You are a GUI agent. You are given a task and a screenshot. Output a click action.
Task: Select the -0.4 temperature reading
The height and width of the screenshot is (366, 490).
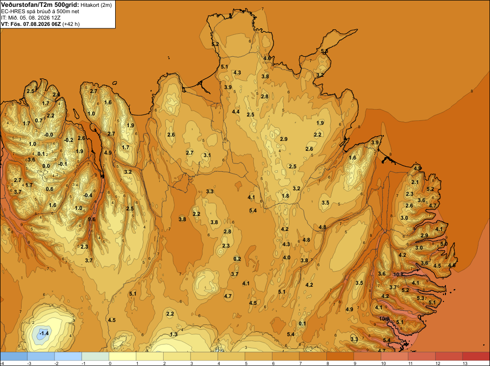88,195
